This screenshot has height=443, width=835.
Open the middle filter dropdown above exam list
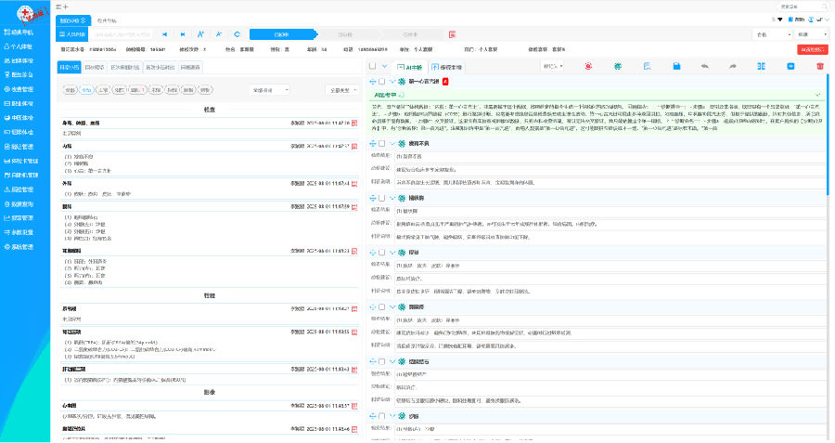268,90
